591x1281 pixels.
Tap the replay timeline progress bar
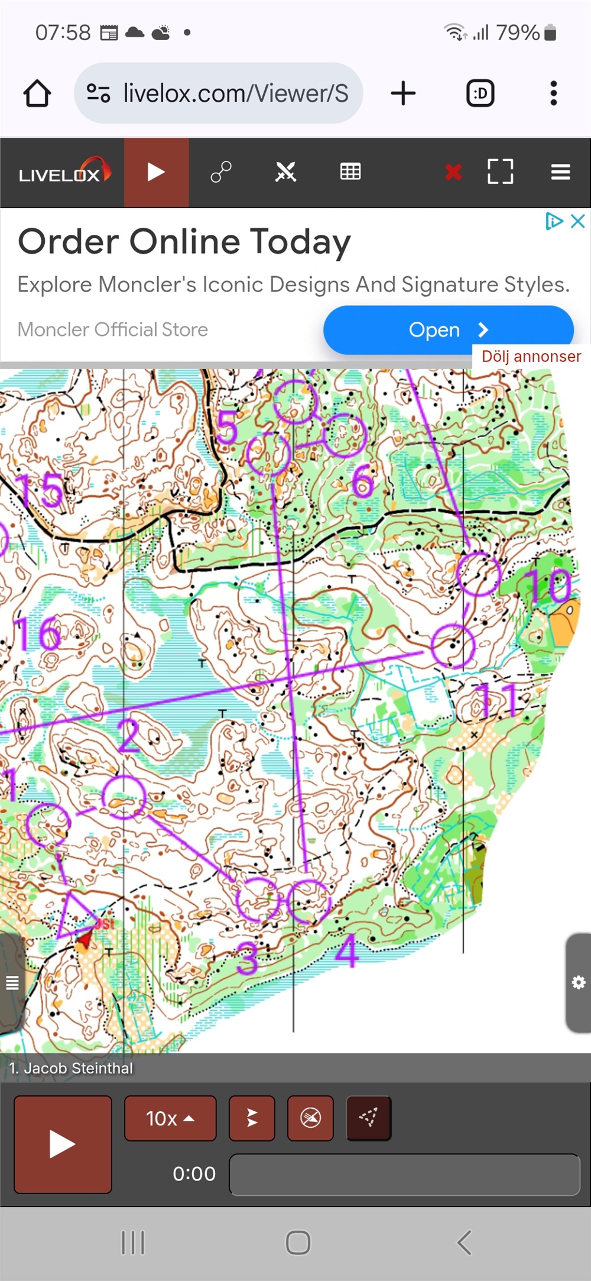pyautogui.click(x=405, y=1175)
